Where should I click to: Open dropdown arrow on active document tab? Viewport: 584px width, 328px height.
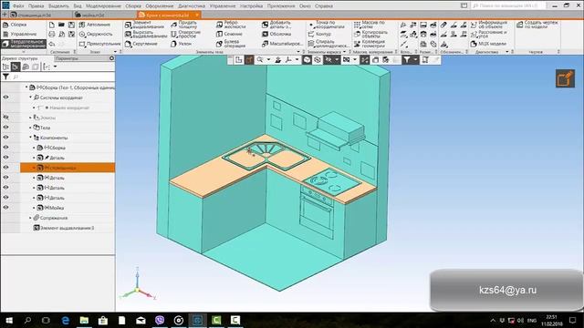point(197,15)
